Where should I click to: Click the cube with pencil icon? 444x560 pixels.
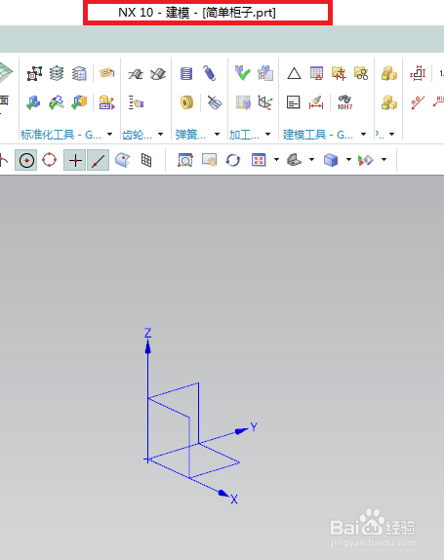point(106,102)
